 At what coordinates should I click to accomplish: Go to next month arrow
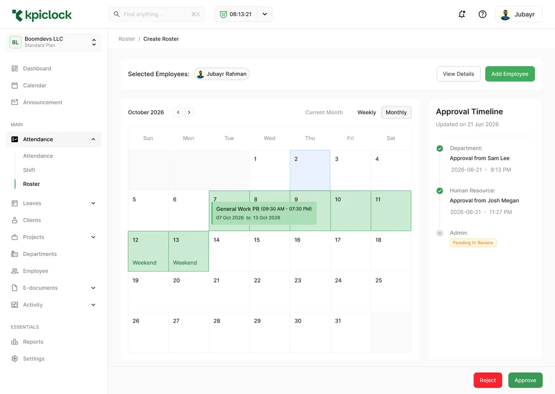tap(189, 113)
